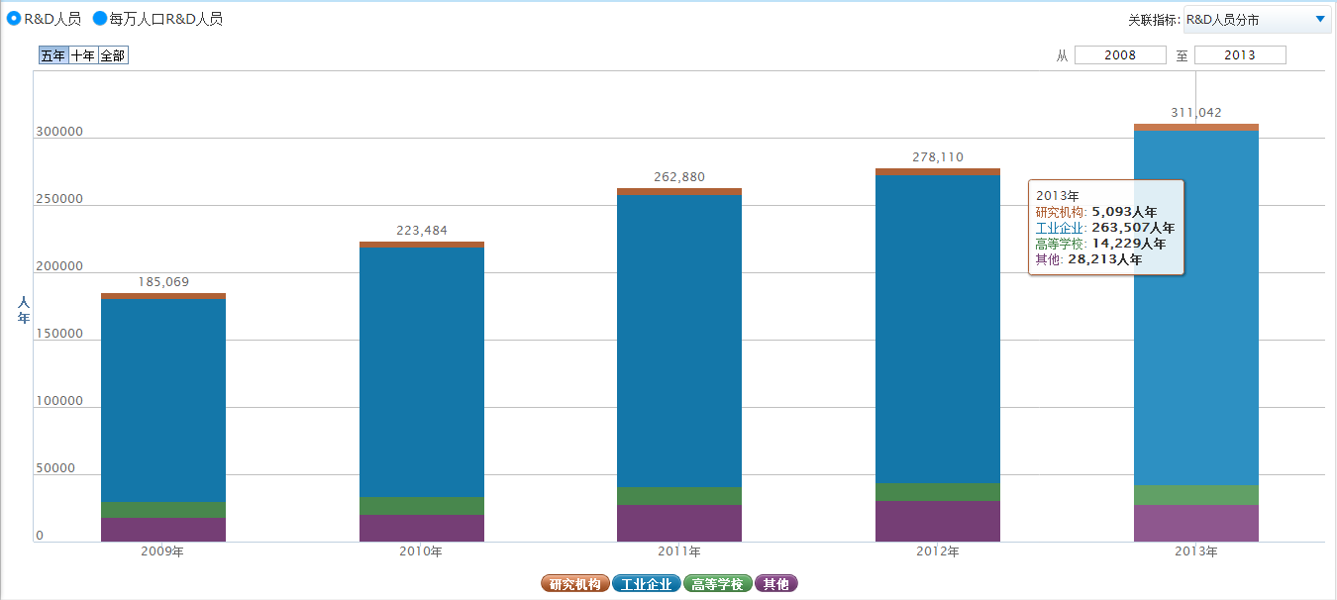Toggle the 研究机构 legend item
1337x600 pixels.
[575, 584]
